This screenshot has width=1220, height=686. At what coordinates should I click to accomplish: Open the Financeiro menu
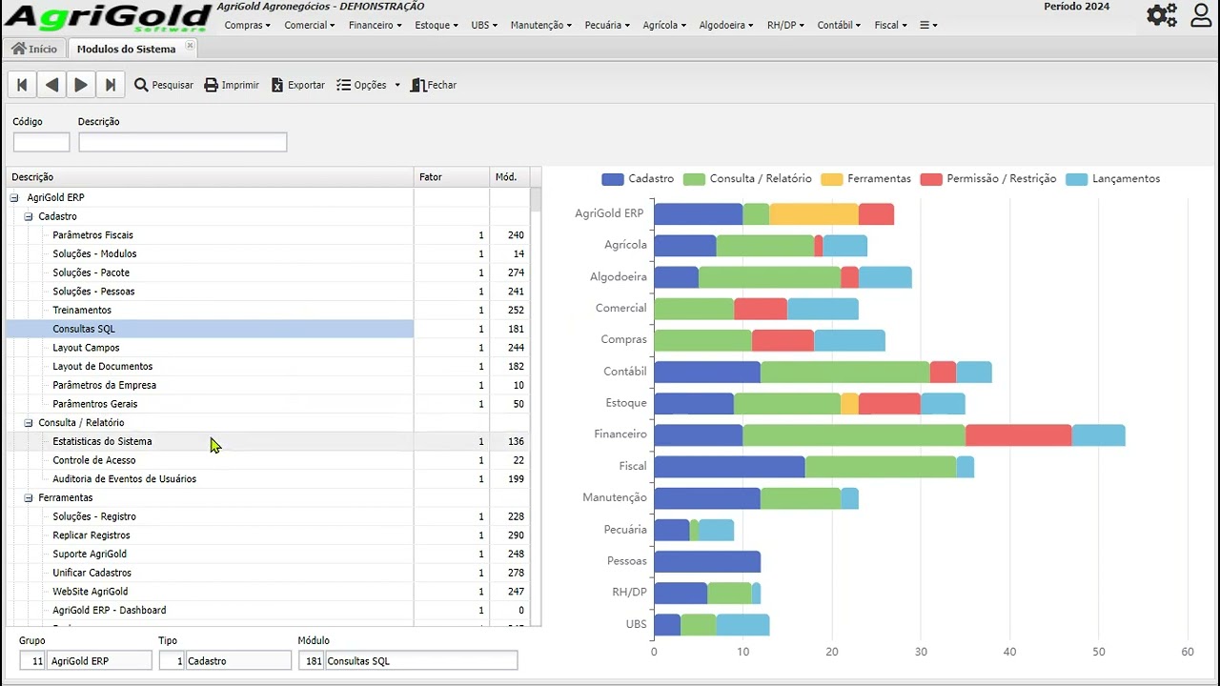point(374,25)
